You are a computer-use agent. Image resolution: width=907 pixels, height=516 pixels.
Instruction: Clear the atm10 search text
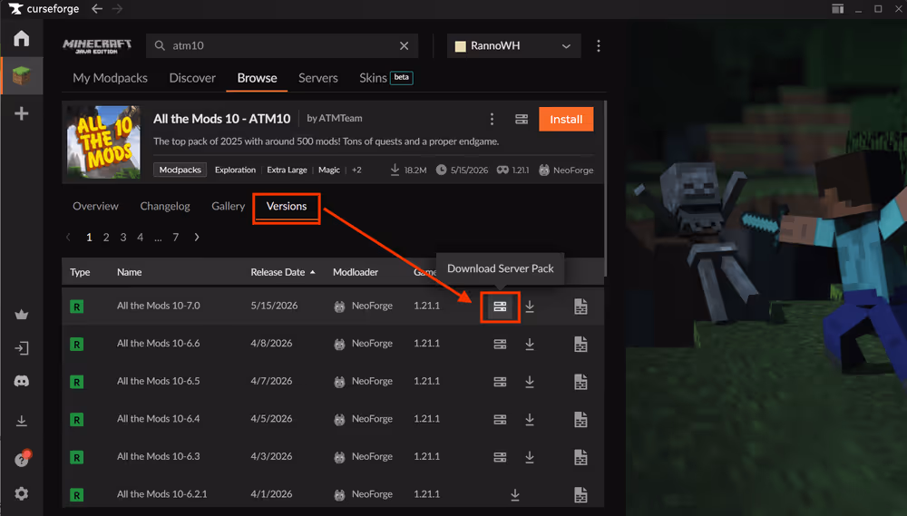405,45
